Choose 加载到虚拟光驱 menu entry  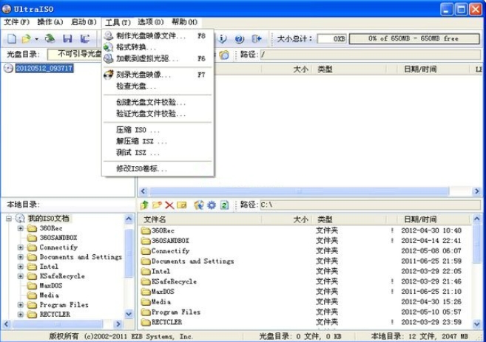(158, 58)
